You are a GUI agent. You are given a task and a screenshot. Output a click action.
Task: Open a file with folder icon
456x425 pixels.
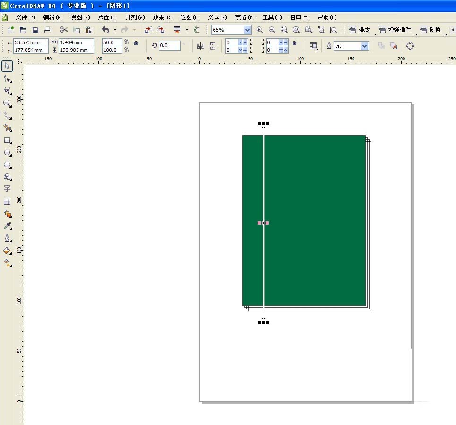coord(23,30)
